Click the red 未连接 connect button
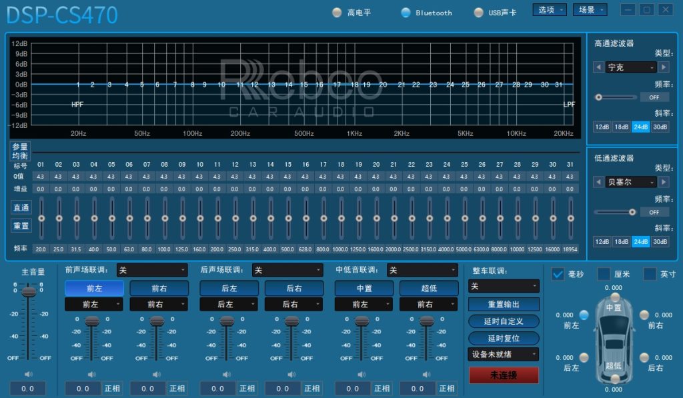This screenshot has width=683, height=398. (504, 375)
